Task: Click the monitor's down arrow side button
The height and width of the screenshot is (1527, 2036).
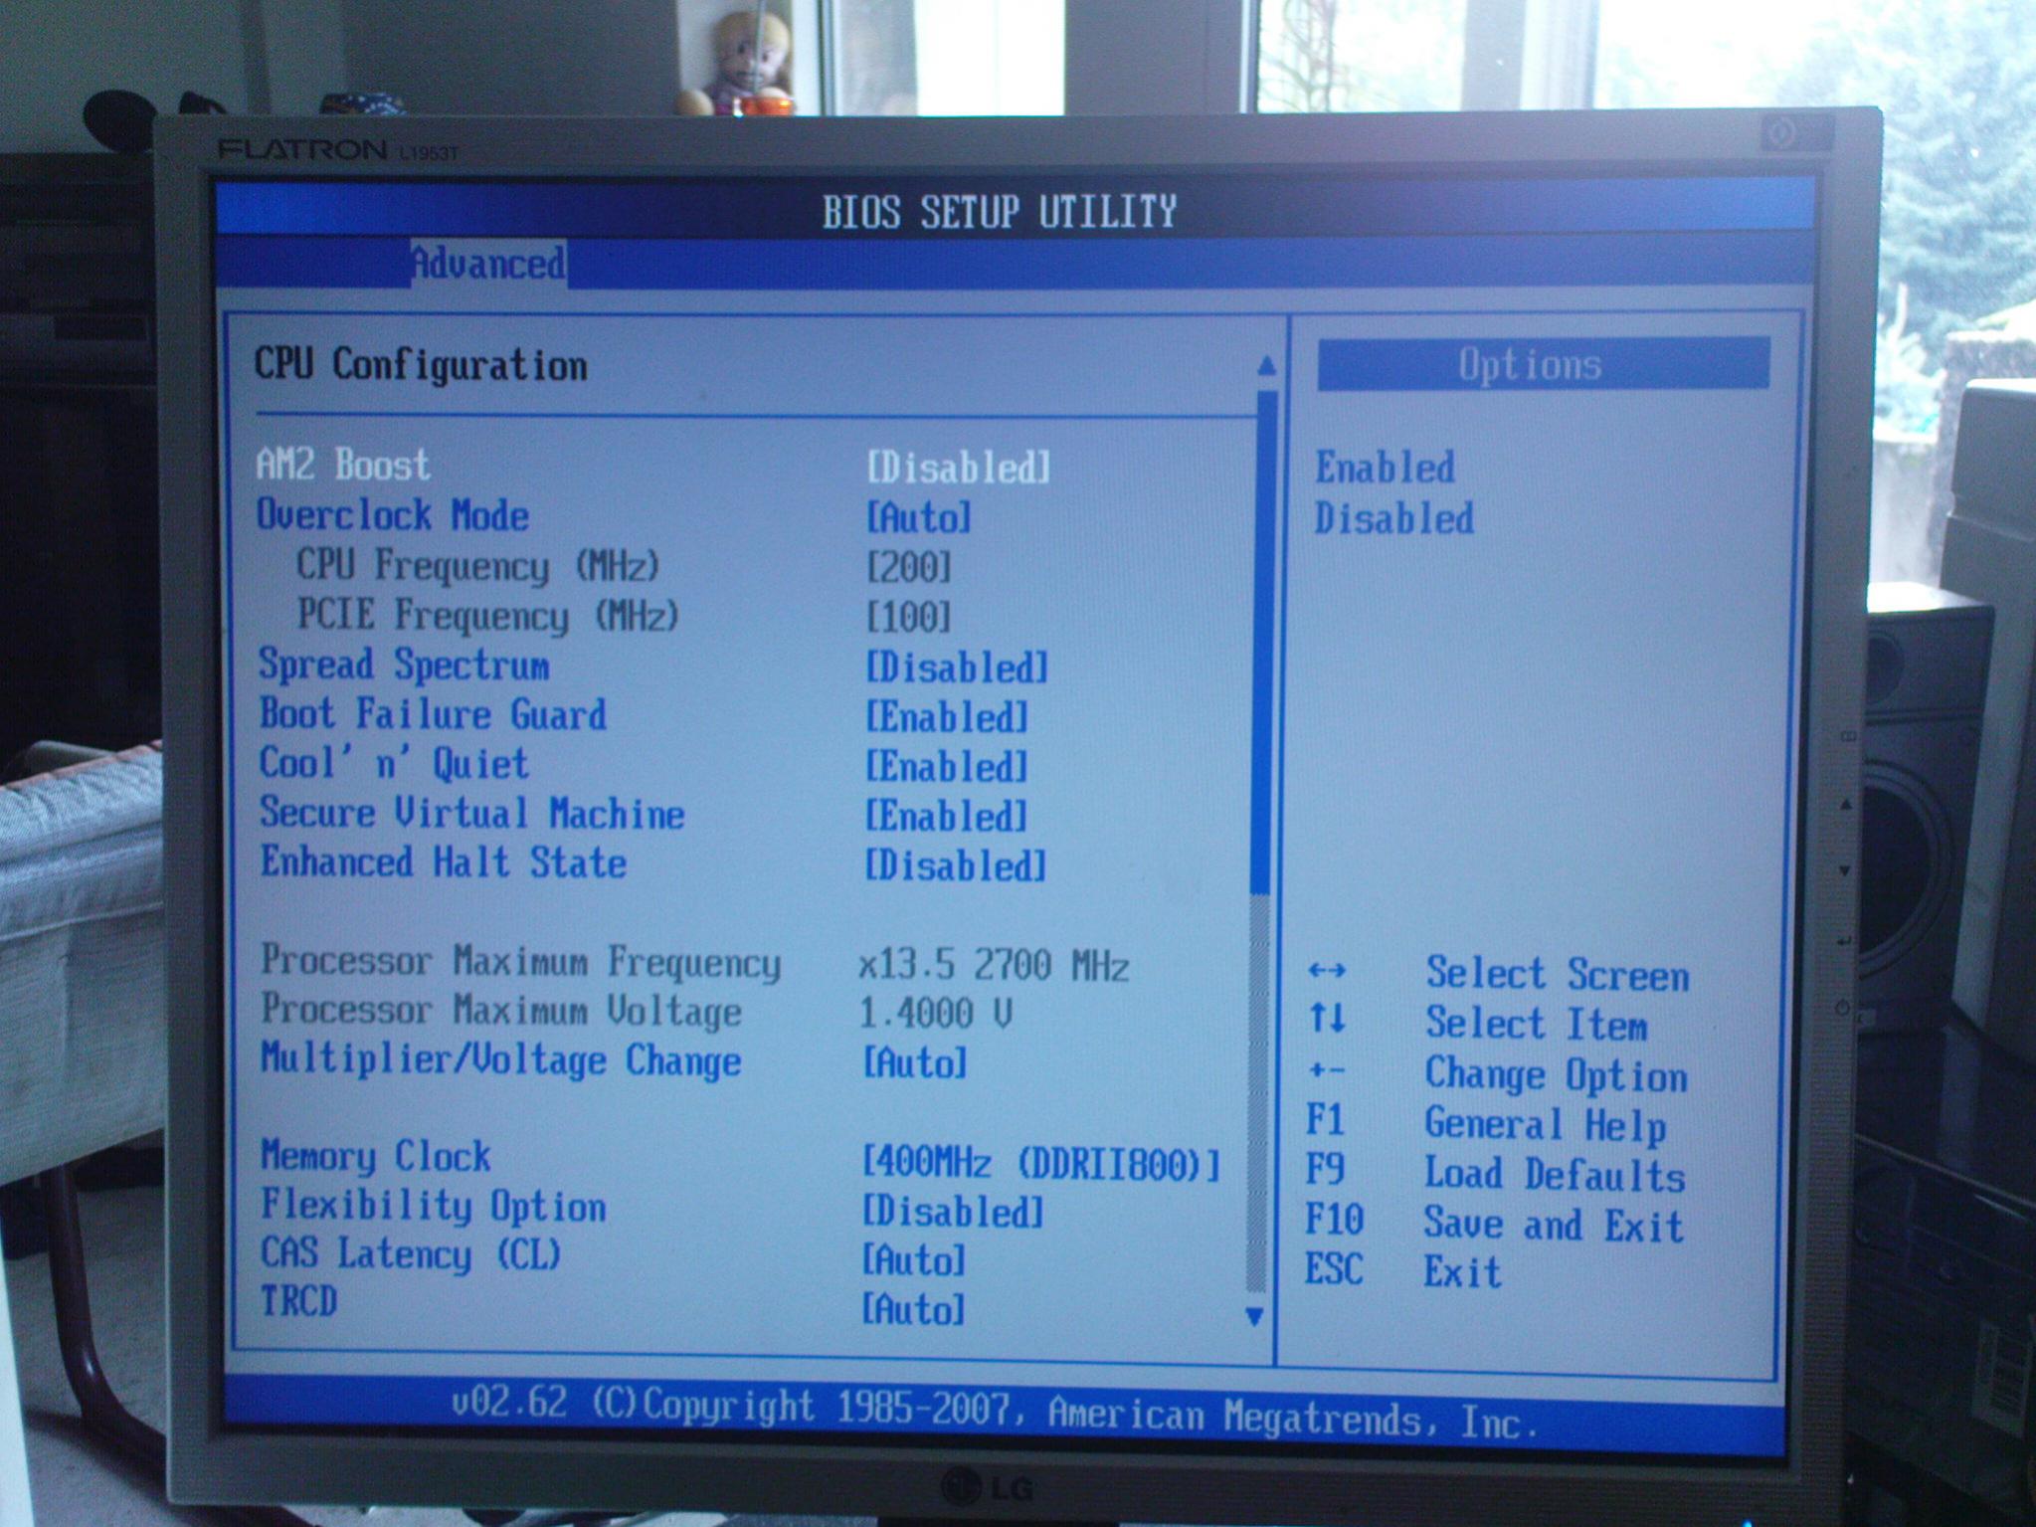Action: click(x=1846, y=870)
